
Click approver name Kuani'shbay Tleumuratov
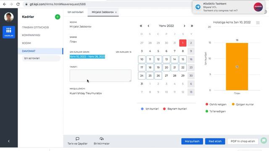tap(86, 93)
